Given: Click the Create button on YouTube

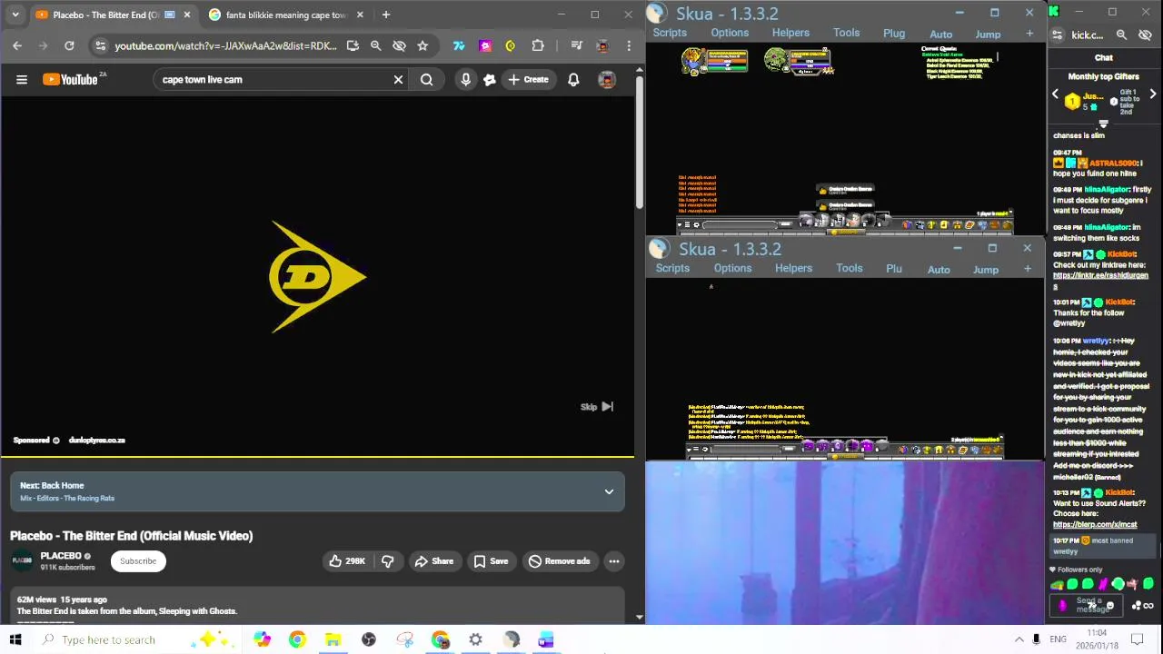Looking at the screenshot, I should pyautogui.click(x=528, y=80).
